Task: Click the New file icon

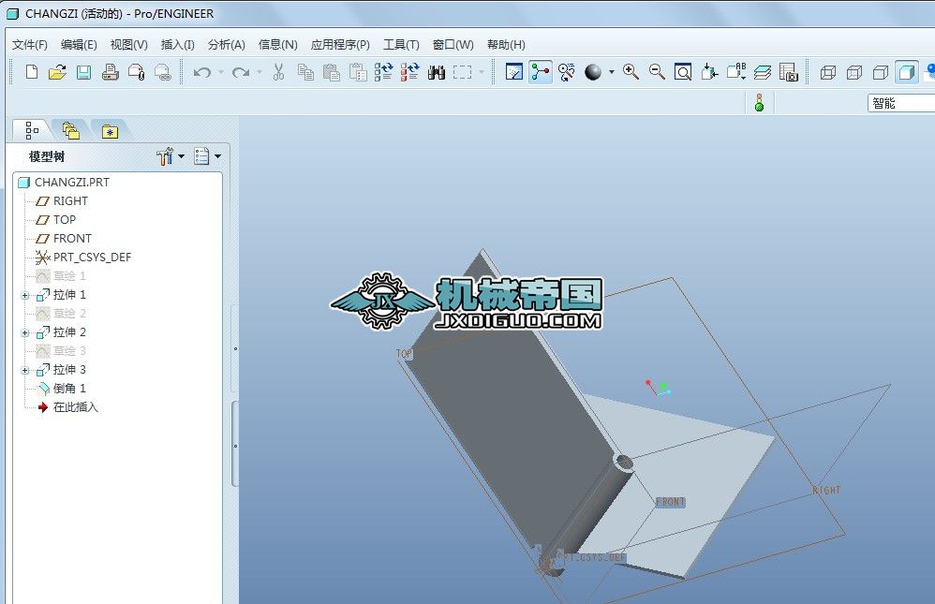Action: tap(32, 72)
